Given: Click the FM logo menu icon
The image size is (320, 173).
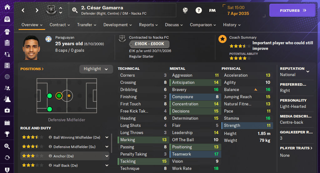Looking at the screenshot, I should 212,10.
